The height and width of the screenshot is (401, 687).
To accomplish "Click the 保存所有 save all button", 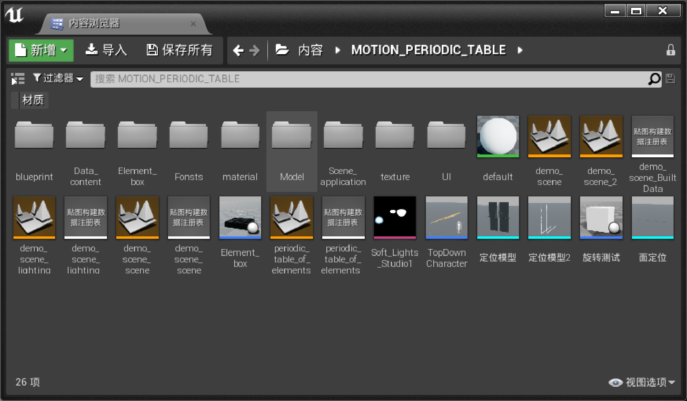I will coord(180,51).
